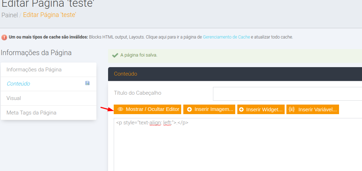Click the braces icon on Inserir Variável

pos(292,109)
